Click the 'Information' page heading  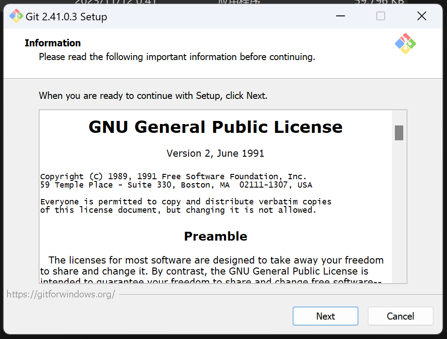53,43
